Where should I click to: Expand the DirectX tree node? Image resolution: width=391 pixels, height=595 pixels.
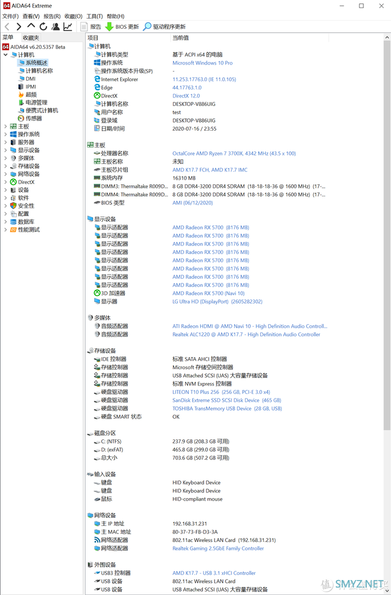5,182
